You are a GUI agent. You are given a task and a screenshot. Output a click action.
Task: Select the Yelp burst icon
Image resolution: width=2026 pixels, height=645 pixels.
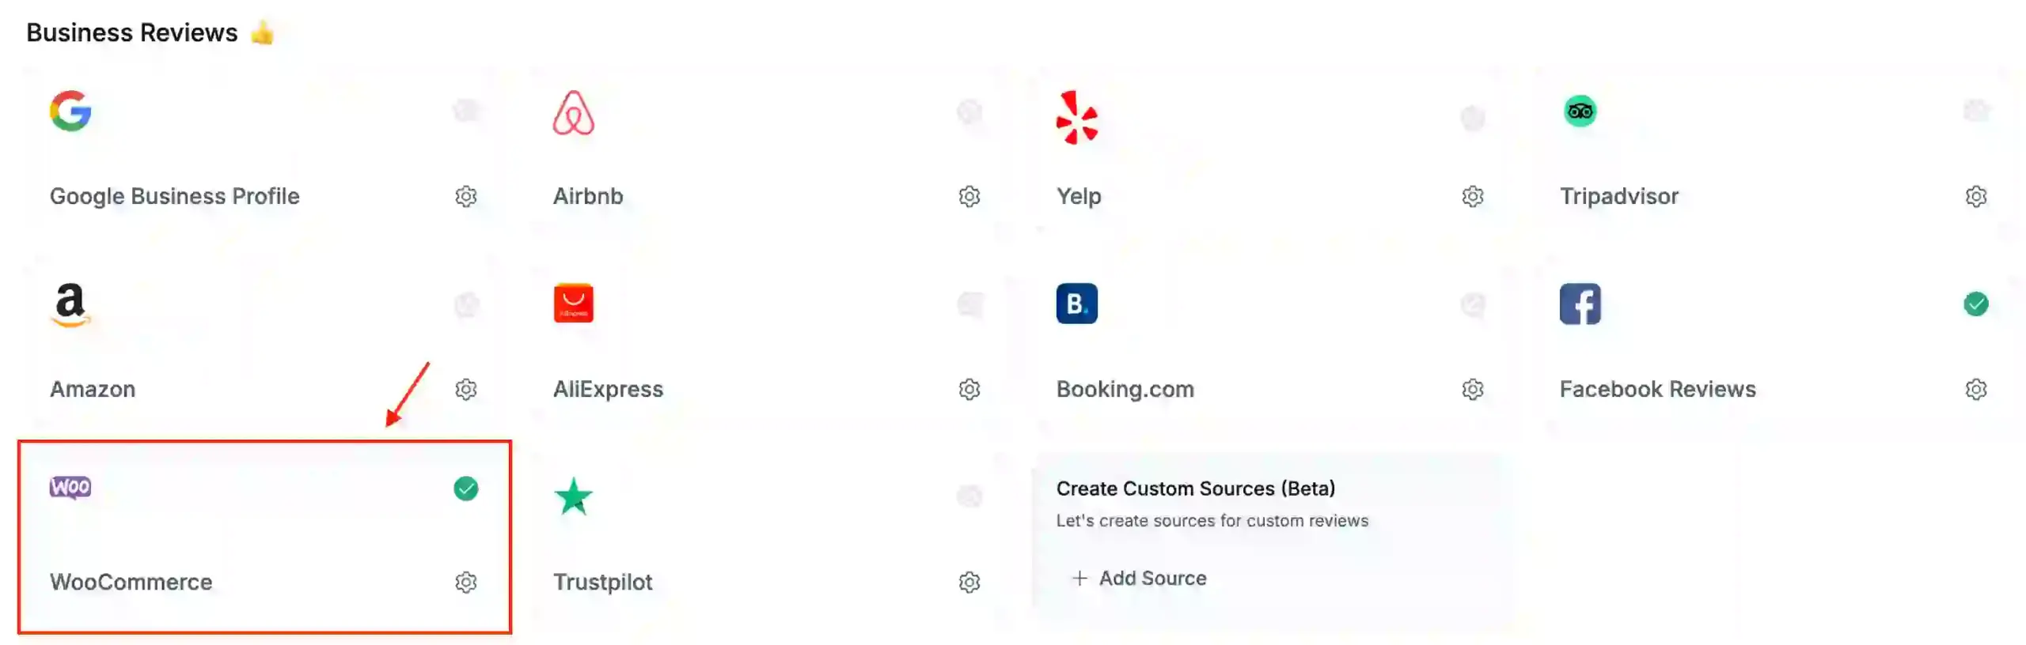pyautogui.click(x=1076, y=115)
